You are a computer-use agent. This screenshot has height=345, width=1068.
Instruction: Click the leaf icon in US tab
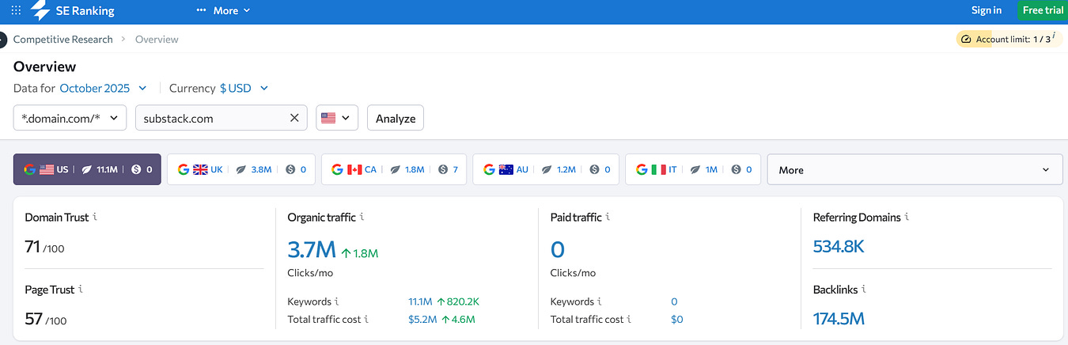[x=86, y=169]
